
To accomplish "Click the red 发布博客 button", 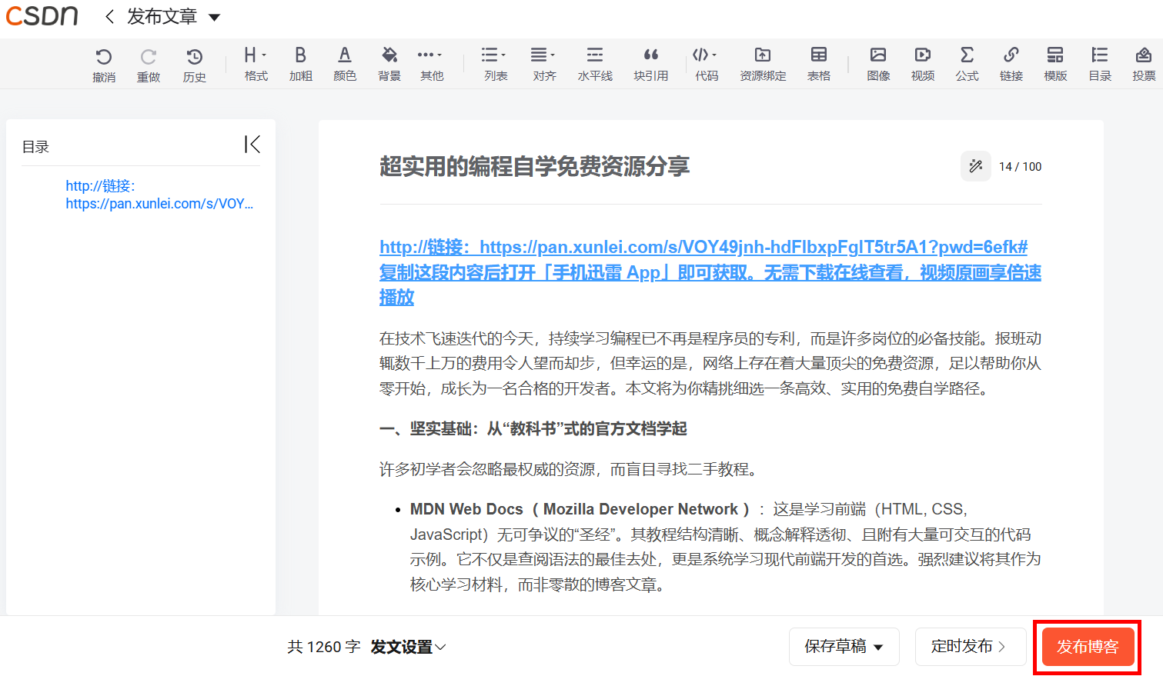I will click(1087, 647).
